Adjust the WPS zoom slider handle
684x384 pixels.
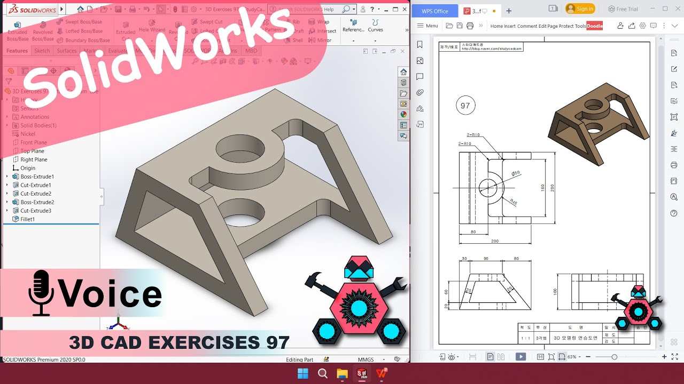(615, 357)
